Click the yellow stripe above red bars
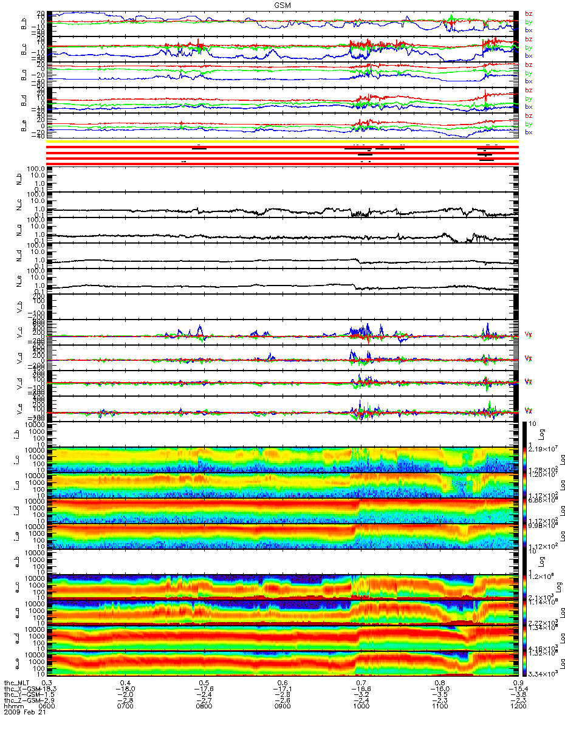 tap(282, 142)
